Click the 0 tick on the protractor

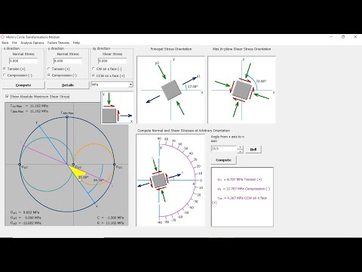point(201,181)
